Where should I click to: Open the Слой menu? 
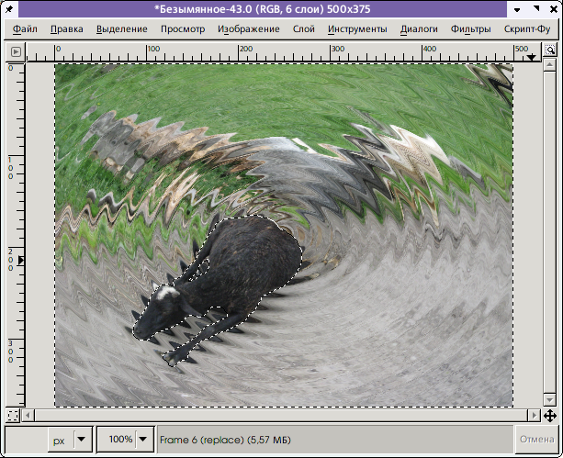[x=303, y=28]
